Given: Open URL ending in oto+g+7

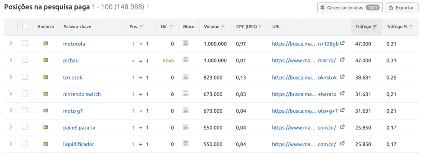Looking at the screenshot, I should click(305, 111).
